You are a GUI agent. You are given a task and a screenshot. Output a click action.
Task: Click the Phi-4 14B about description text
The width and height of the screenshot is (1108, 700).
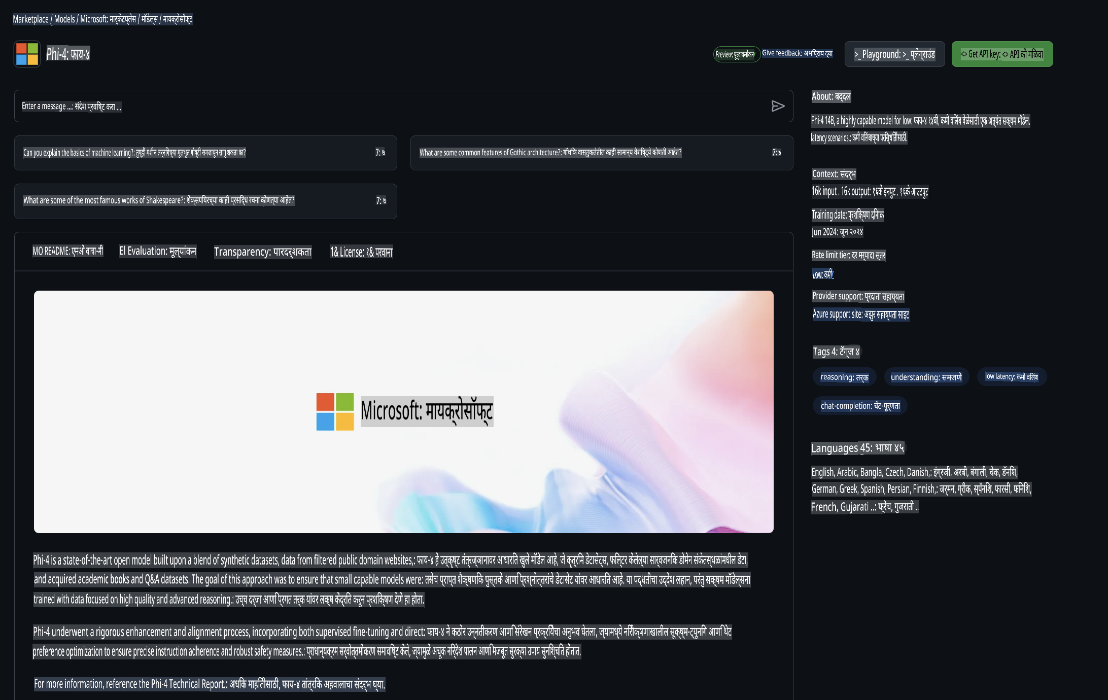(x=920, y=129)
